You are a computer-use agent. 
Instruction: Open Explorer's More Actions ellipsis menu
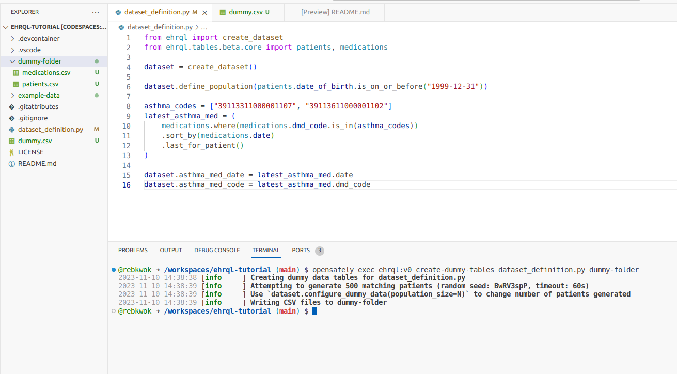(x=95, y=12)
